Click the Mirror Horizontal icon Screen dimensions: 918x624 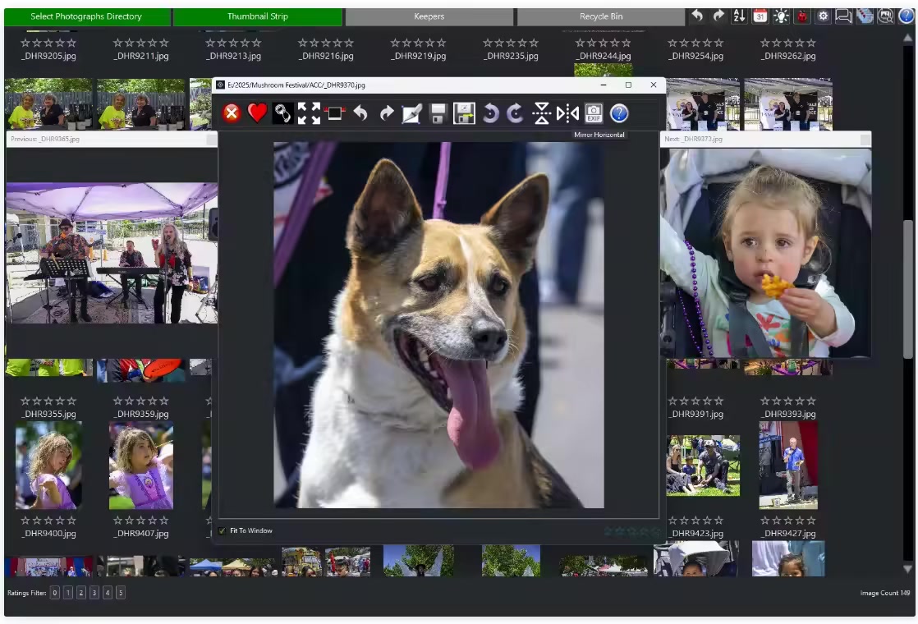[567, 113]
